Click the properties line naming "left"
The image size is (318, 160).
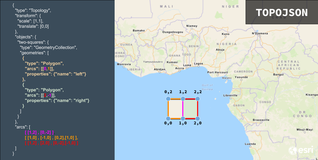pos(56,74)
